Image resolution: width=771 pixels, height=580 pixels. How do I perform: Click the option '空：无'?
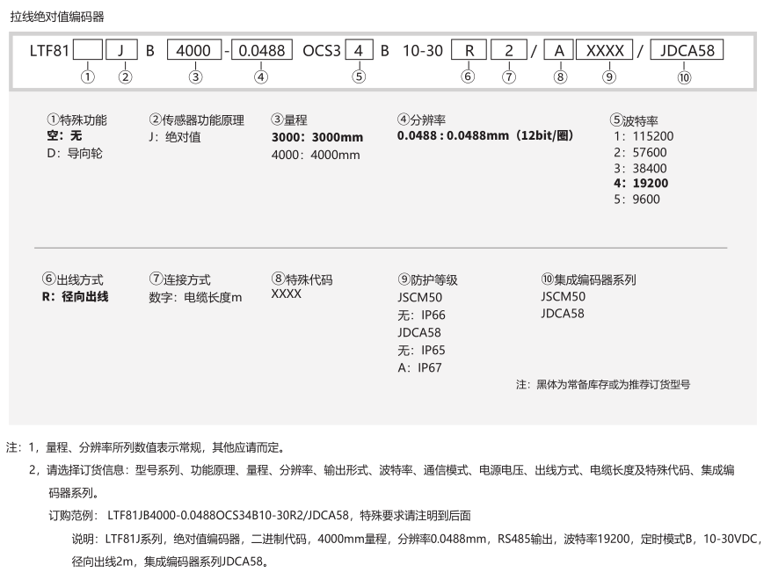(64, 135)
